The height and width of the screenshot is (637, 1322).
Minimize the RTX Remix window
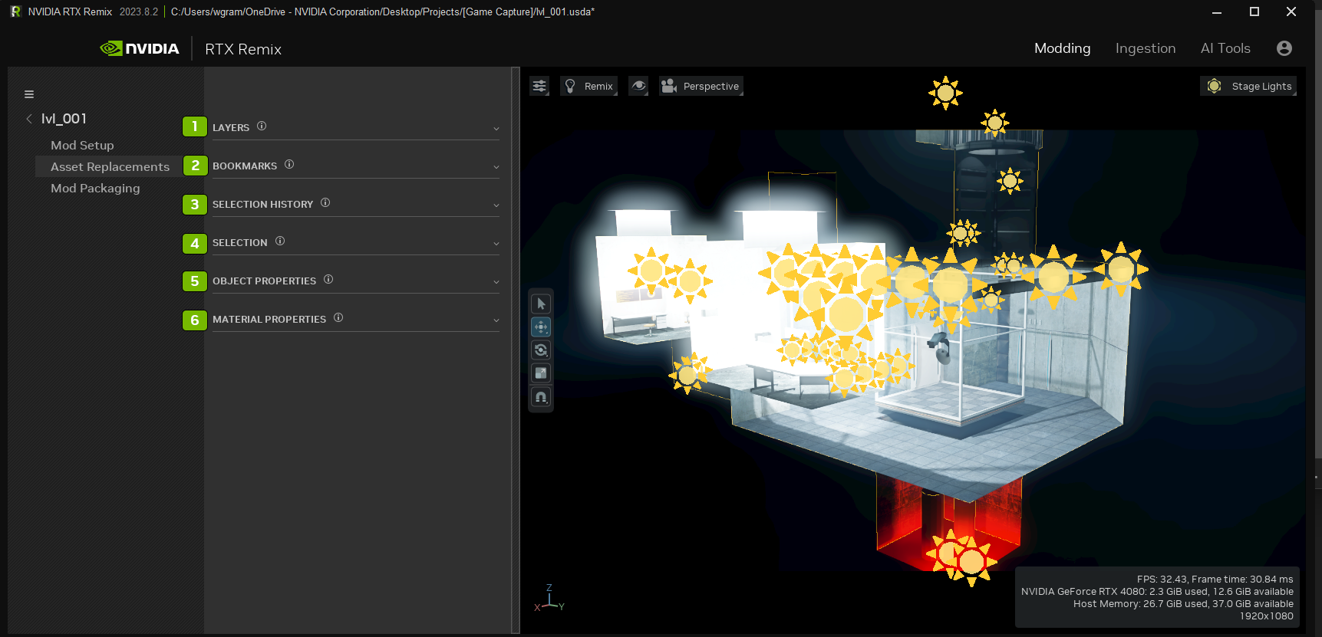coord(1217,11)
